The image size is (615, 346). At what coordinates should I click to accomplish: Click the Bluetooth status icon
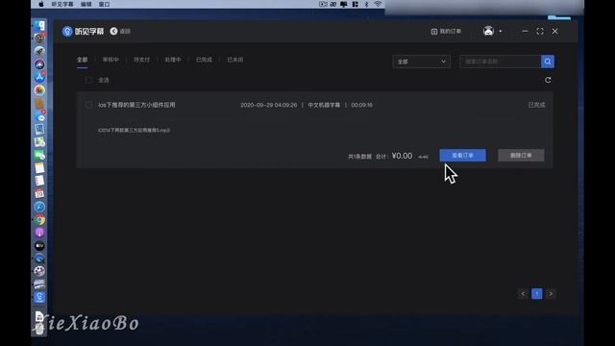point(366,4)
